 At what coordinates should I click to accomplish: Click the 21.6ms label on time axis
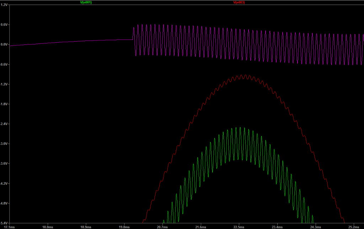tap(200, 227)
